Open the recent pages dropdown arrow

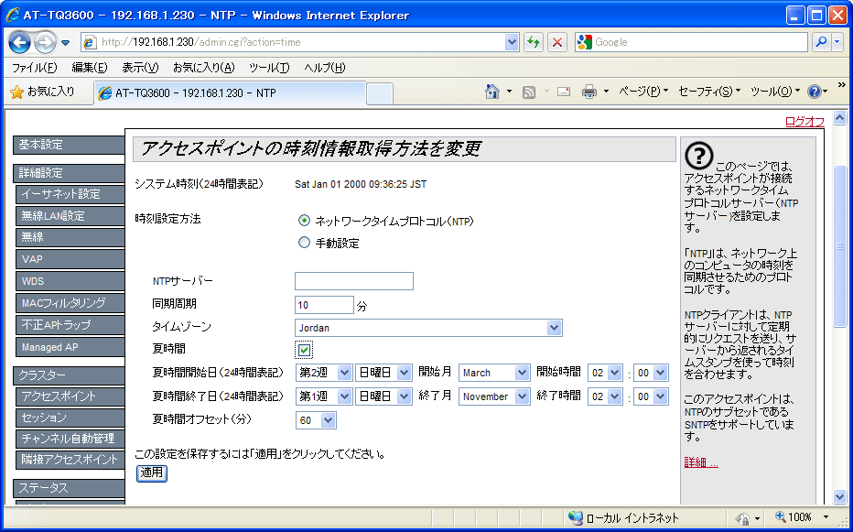click(65, 42)
